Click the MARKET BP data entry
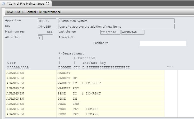 pyautogui.click(x=110, y=78)
